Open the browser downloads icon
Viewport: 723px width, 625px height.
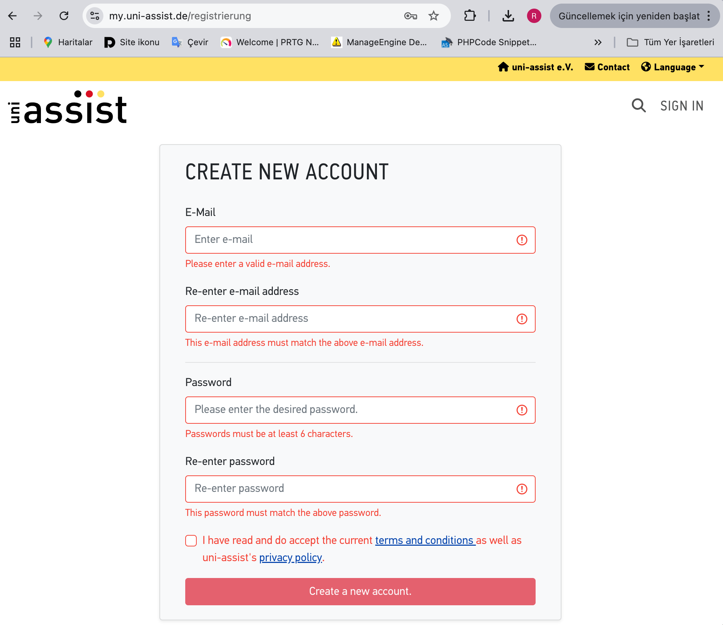point(508,16)
